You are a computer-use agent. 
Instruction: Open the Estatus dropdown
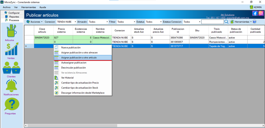pyautogui.click(x=161, y=22)
